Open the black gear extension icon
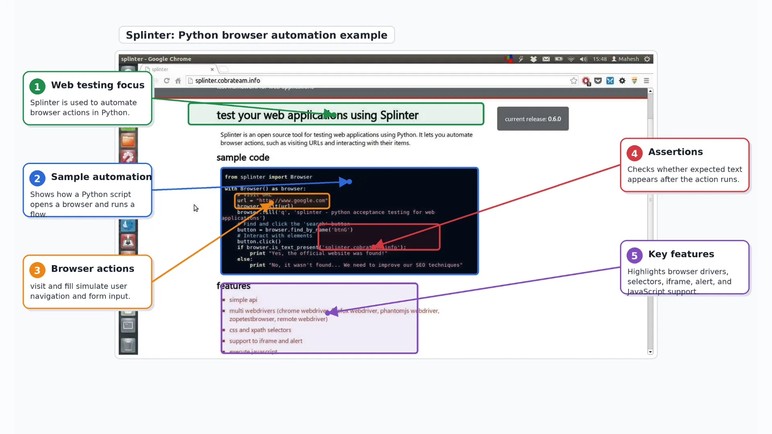Viewport: 772px width, 434px height. tap(622, 81)
